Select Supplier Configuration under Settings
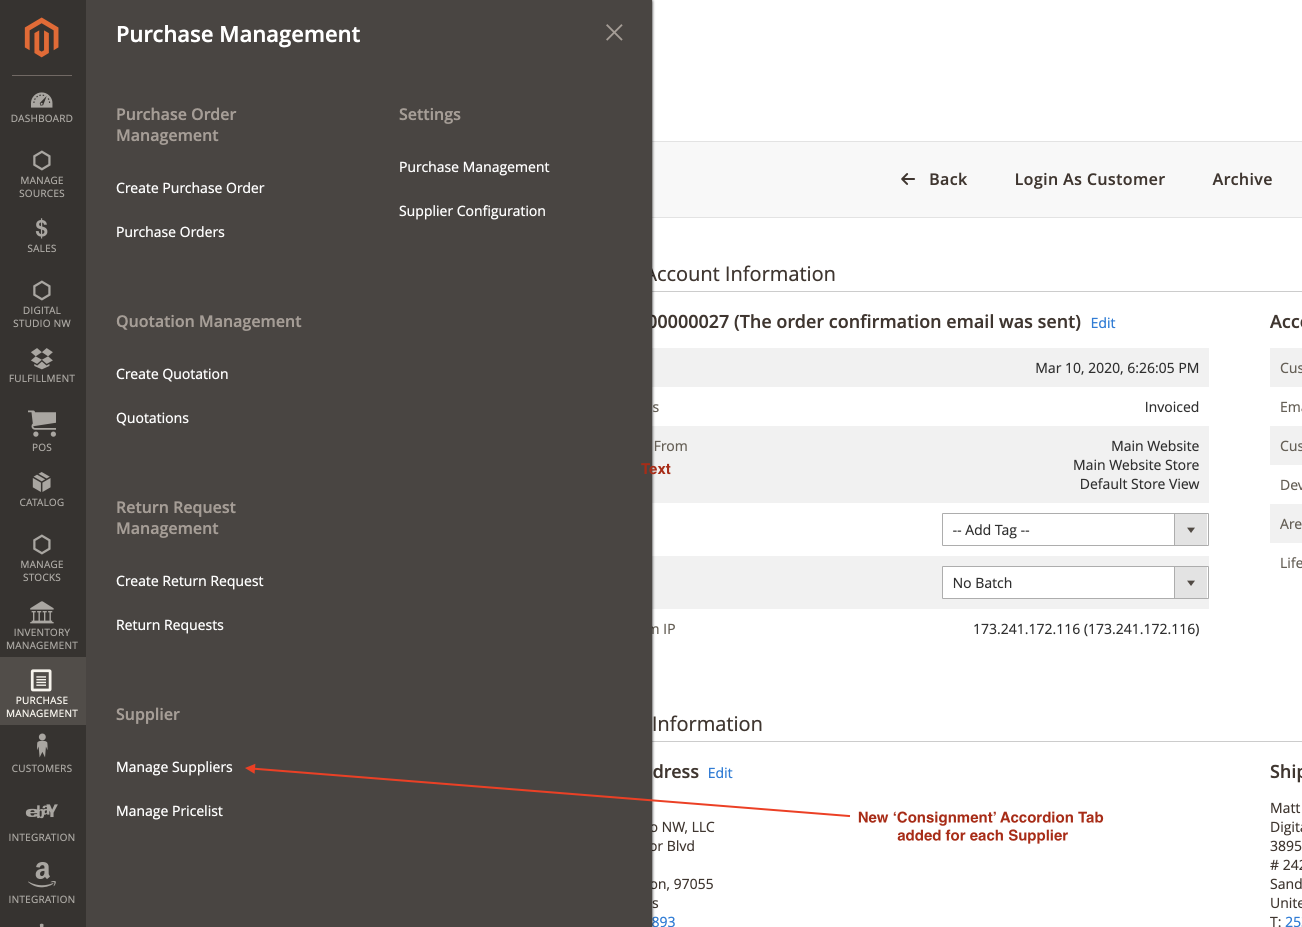The image size is (1302, 927). click(x=471, y=210)
